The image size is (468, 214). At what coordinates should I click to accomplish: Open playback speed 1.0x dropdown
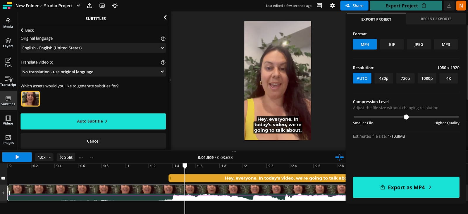click(x=44, y=157)
